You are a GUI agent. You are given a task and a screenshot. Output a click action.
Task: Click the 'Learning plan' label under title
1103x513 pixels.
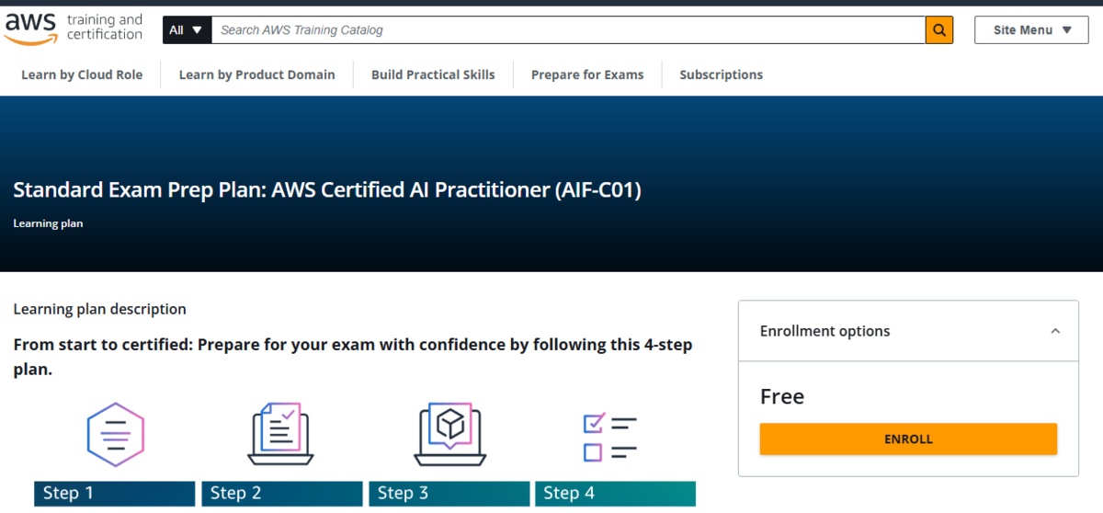[48, 223]
